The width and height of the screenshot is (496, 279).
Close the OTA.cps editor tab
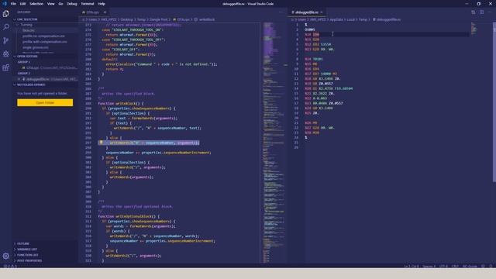(x=105, y=12)
